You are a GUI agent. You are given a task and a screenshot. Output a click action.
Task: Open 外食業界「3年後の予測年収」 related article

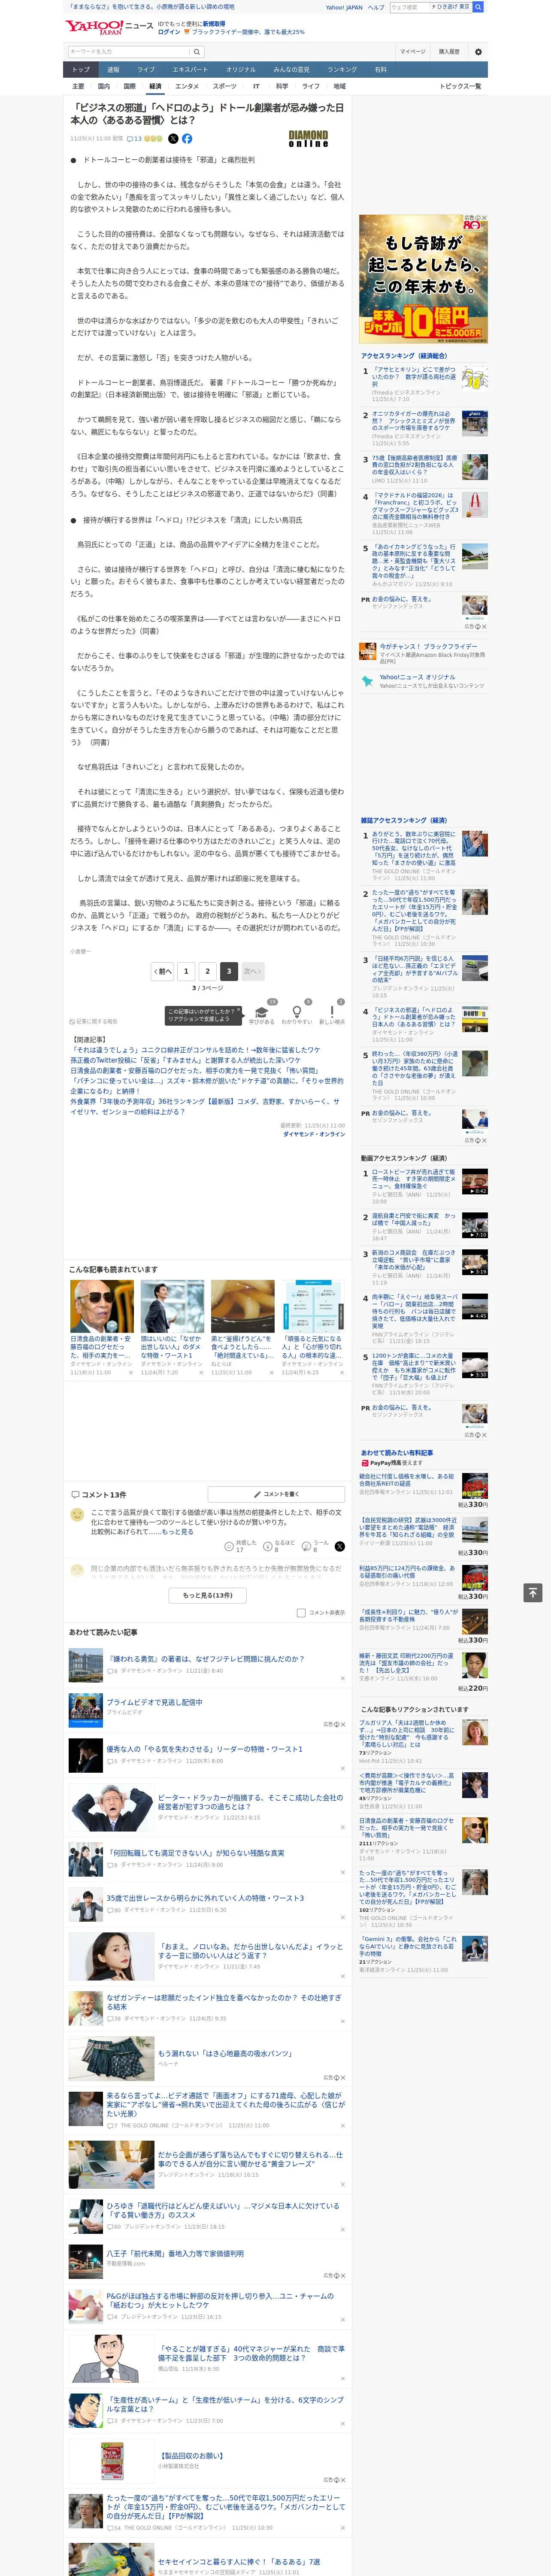coord(205,1106)
